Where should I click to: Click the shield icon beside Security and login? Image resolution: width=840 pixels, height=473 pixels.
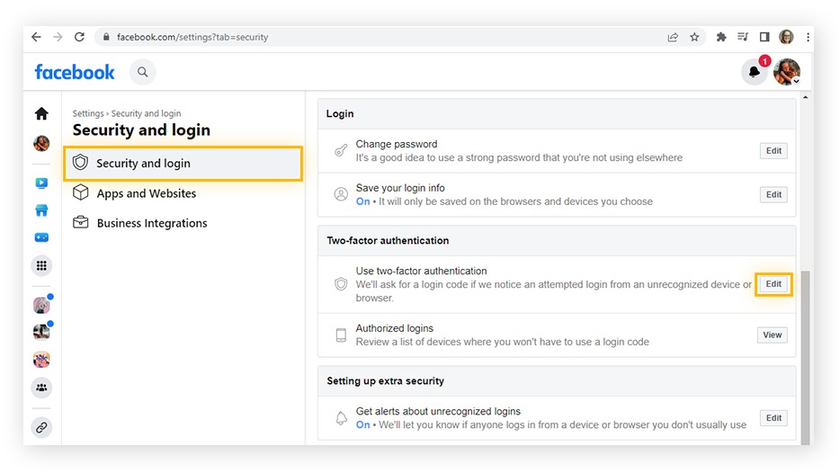pyautogui.click(x=80, y=162)
